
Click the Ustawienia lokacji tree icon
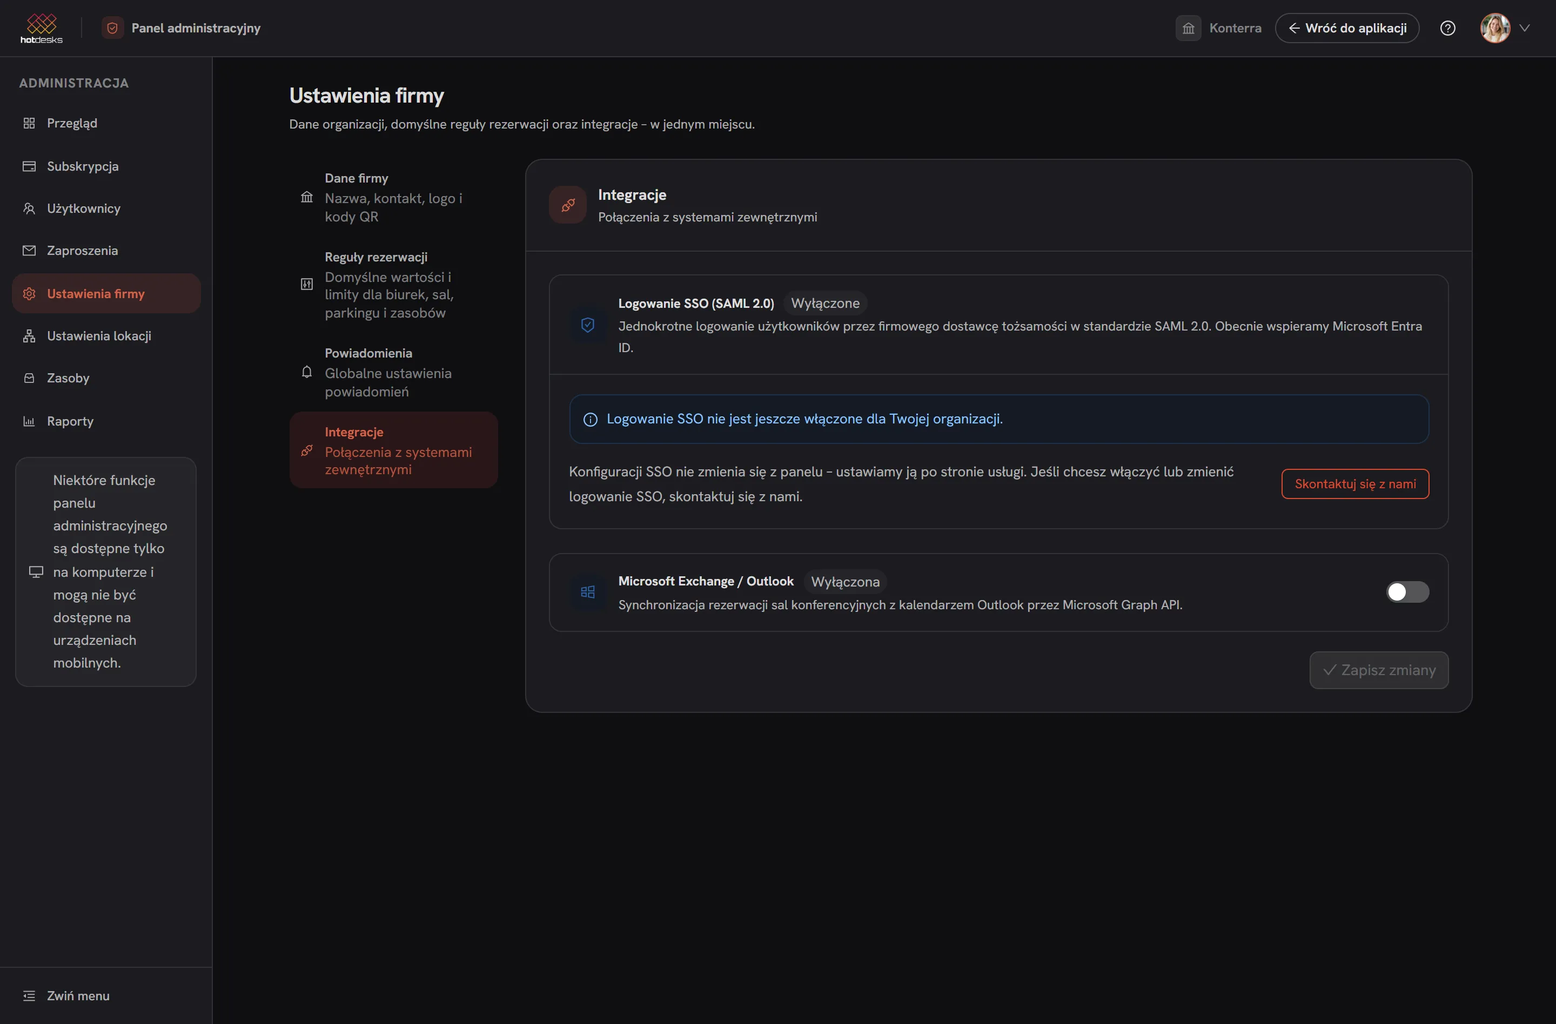click(29, 336)
